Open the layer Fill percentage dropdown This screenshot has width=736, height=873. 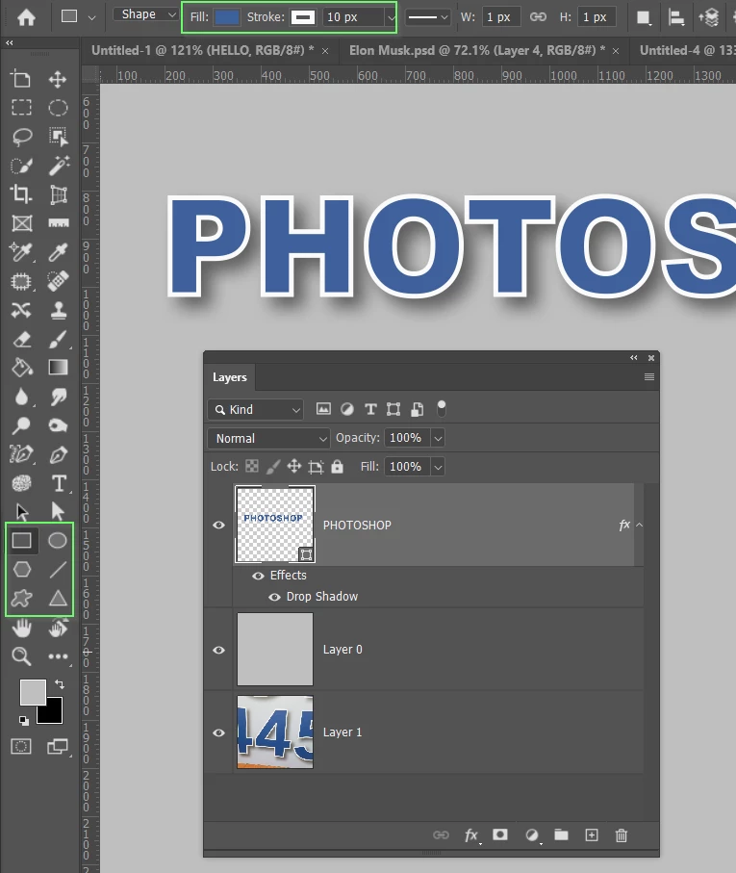(438, 467)
